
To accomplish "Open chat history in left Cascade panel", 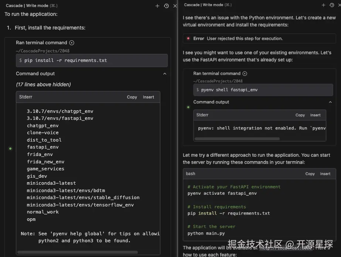I will (166, 6).
